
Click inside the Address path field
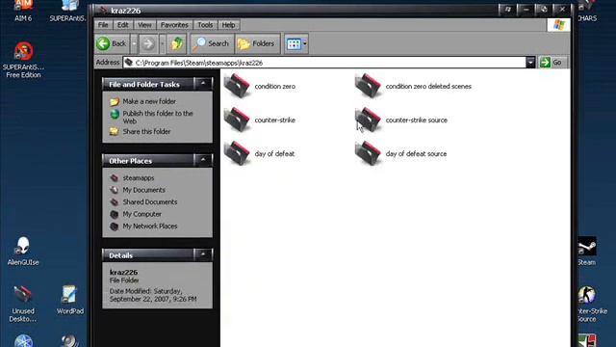(x=324, y=63)
